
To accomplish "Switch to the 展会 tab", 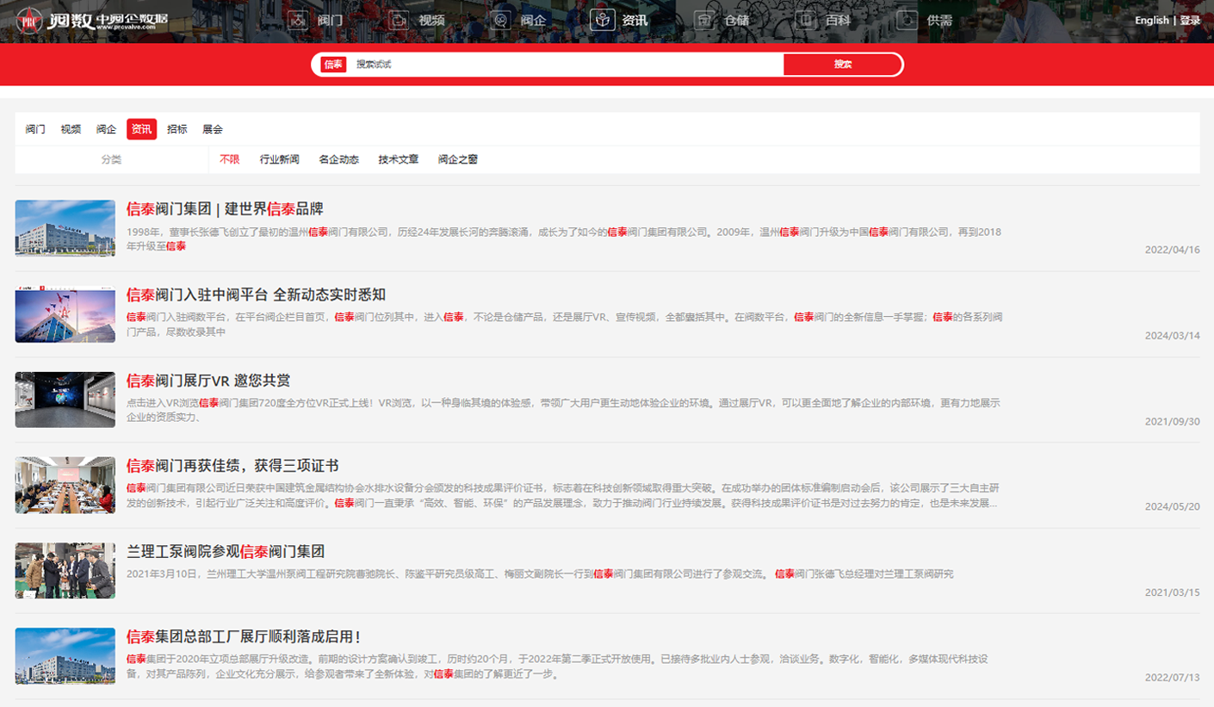I will point(212,129).
